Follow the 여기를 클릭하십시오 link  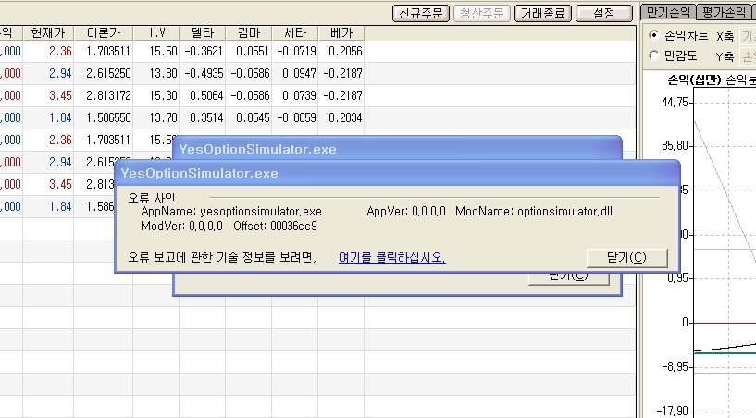(x=391, y=258)
